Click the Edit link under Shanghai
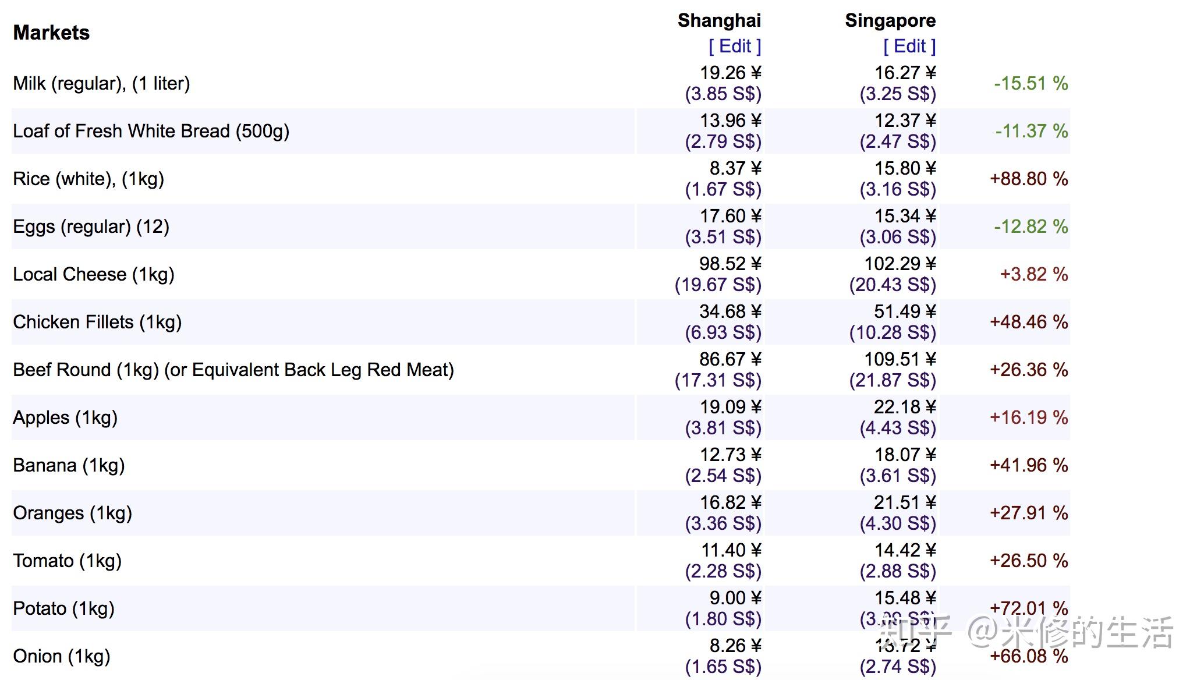Image resolution: width=1204 pixels, height=680 pixels. (735, 46)
